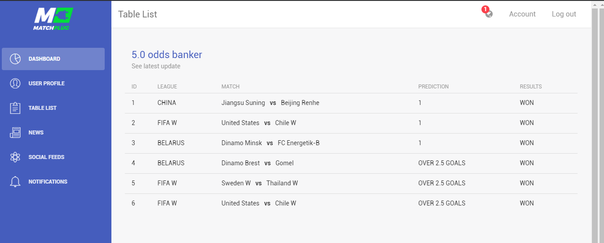
Task: Select the Jiangsu Suning vs Beijing Renhe row
Action: click(270, 103)
